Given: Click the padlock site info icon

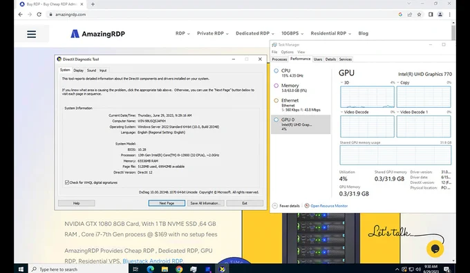Looking at the screenshot, I should pos(50,15).
